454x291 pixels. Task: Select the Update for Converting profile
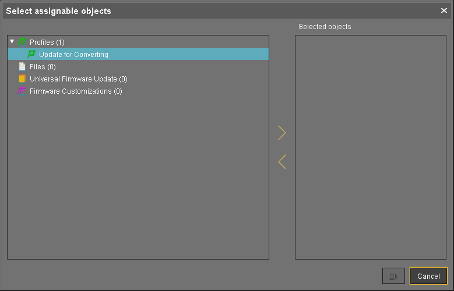pos(73,55)
